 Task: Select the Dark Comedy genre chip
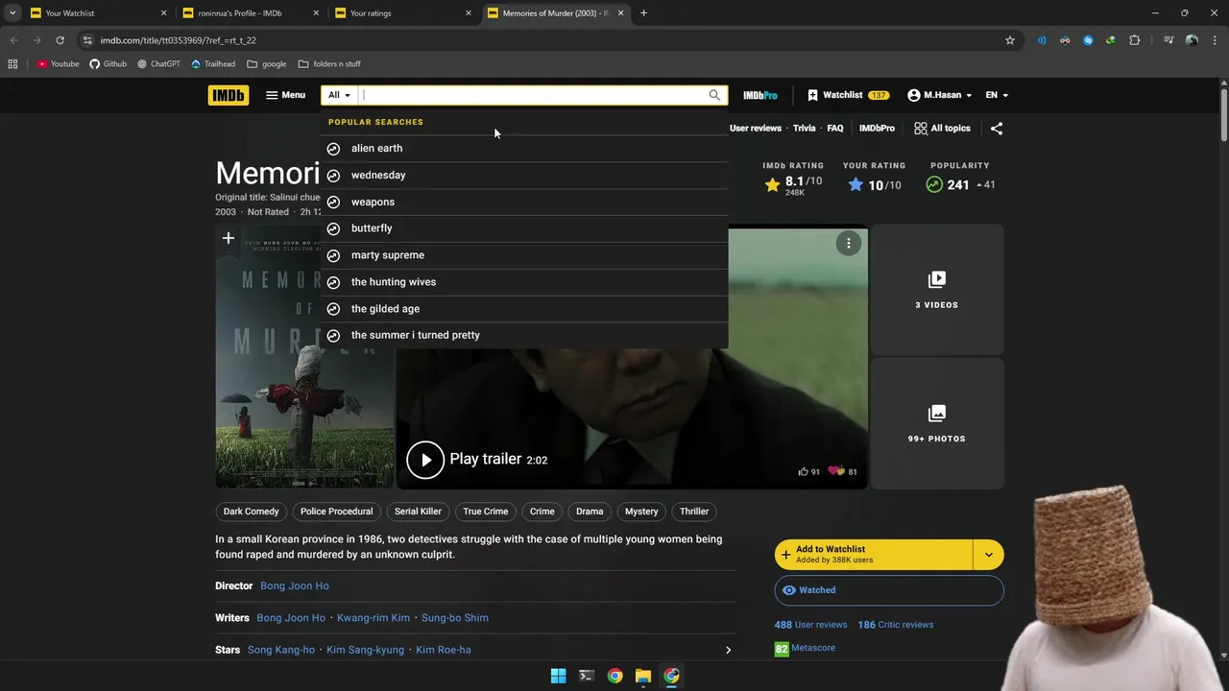252,512
